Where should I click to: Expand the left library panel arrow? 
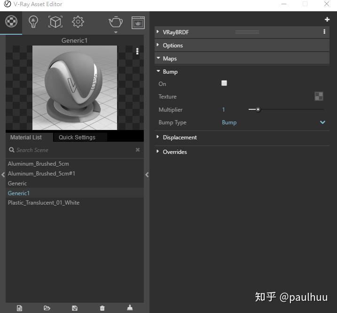(3, 175)
